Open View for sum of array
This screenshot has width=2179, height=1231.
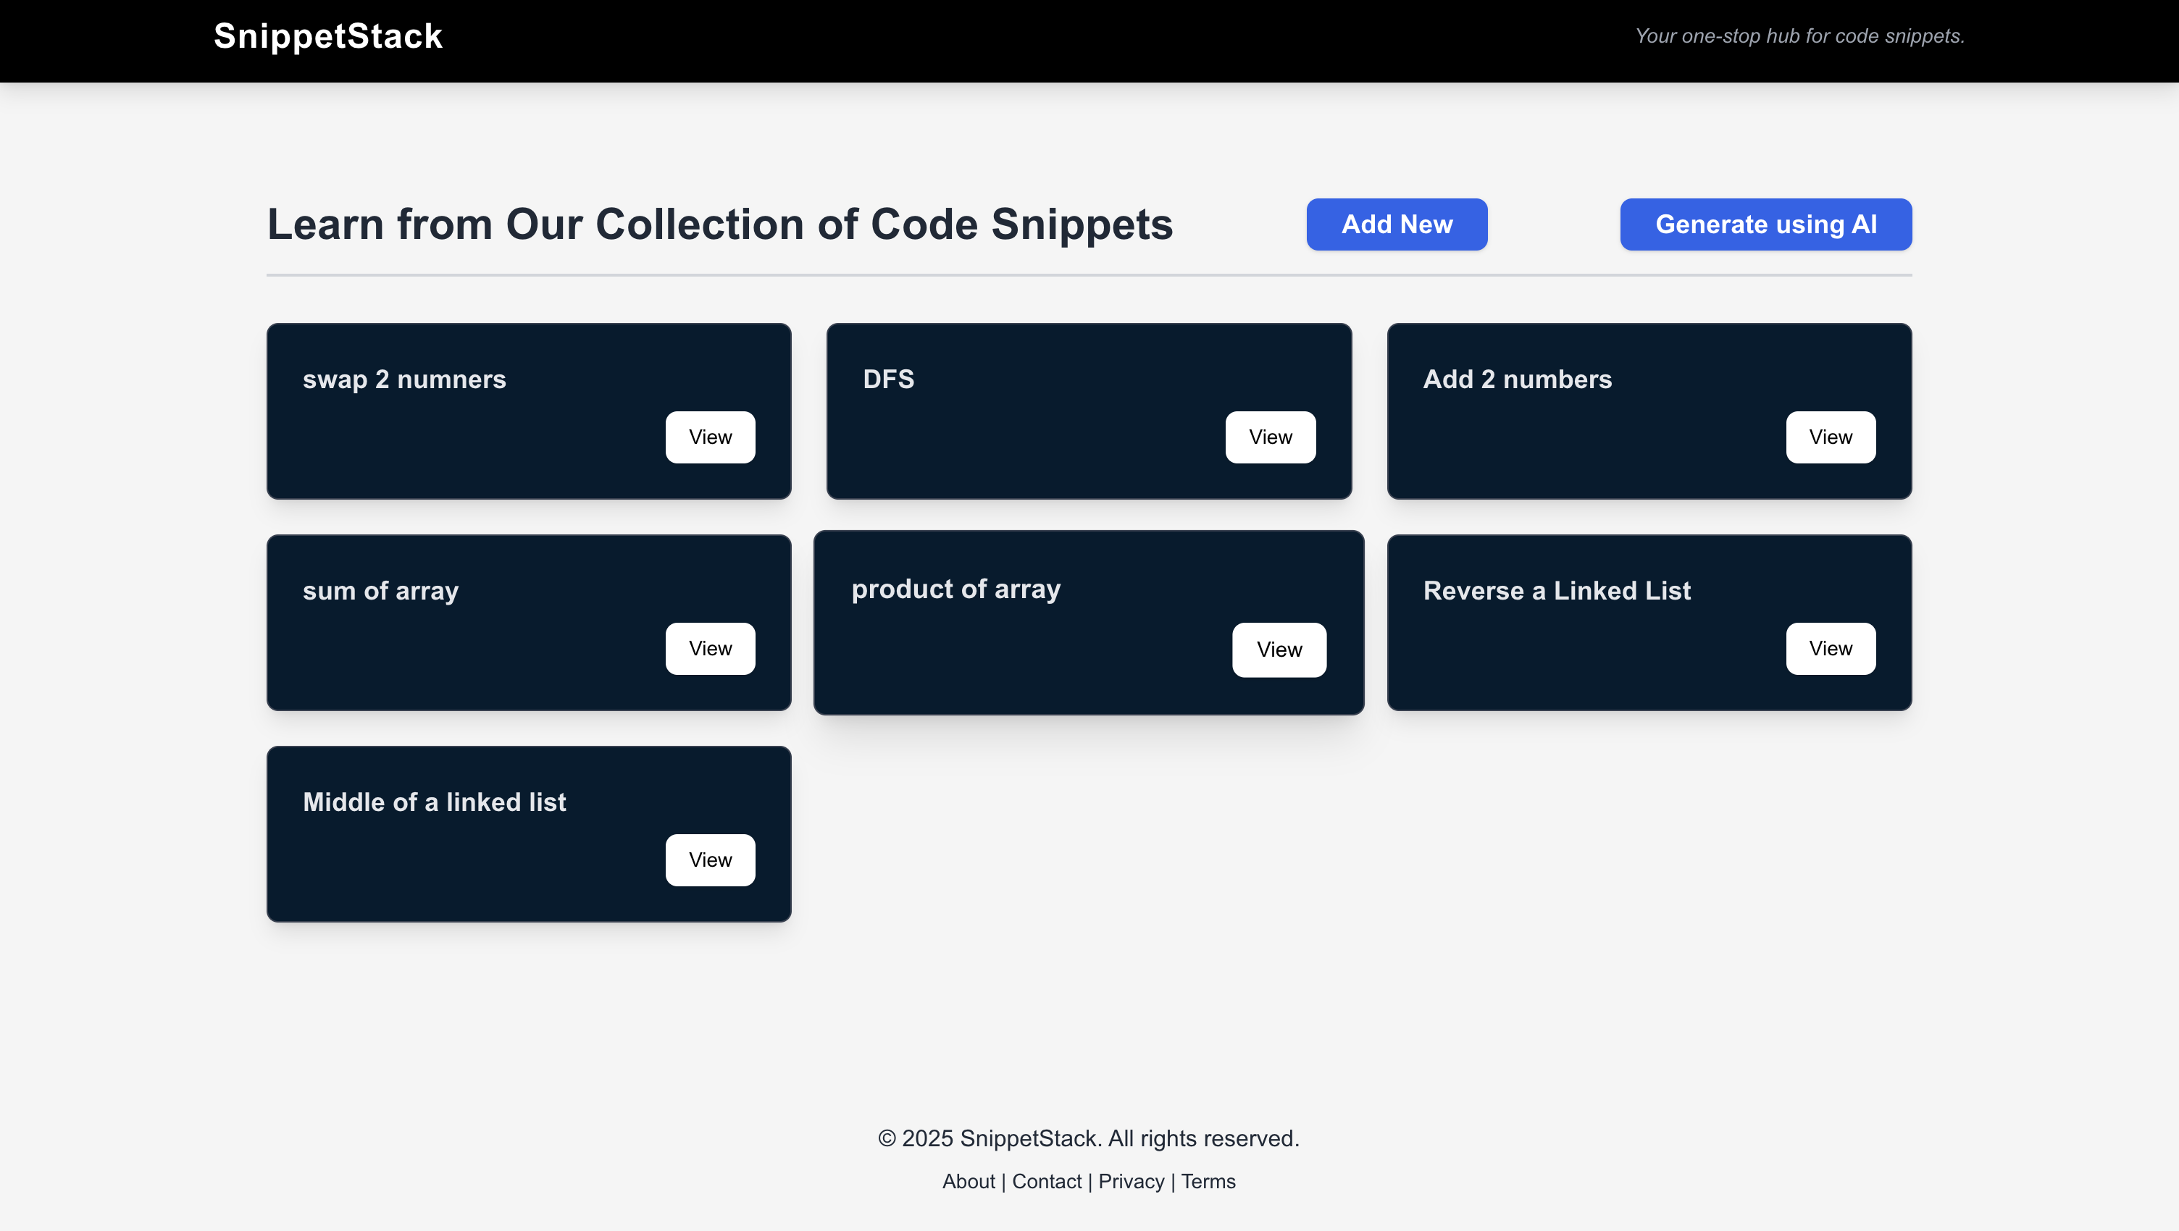click(x=710, y=649)
